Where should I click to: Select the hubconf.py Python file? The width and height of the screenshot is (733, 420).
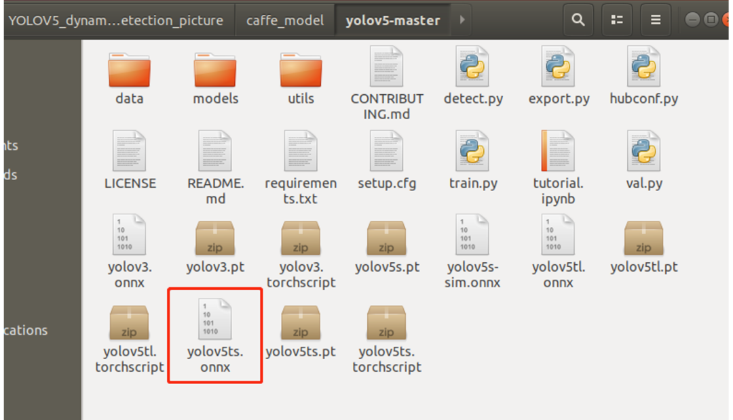[x=643, y=66]
